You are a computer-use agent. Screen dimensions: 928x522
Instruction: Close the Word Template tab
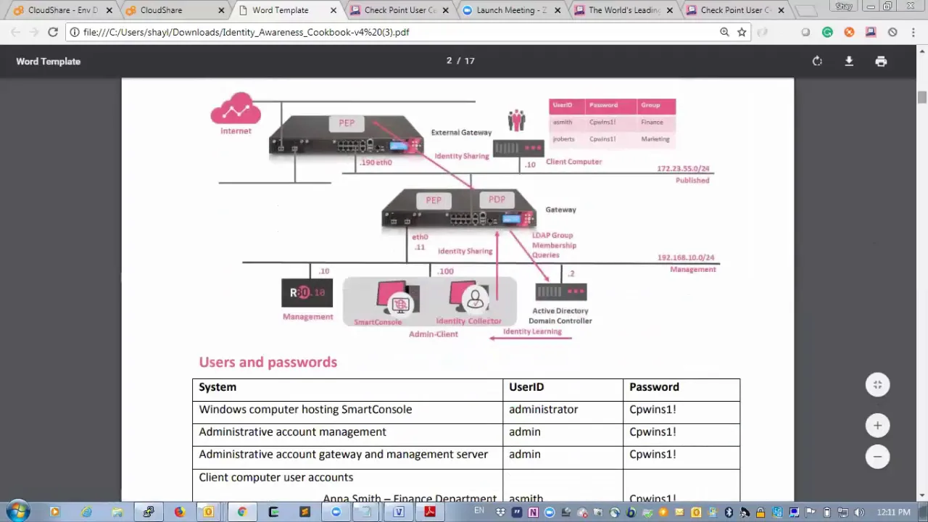point(333,10)
